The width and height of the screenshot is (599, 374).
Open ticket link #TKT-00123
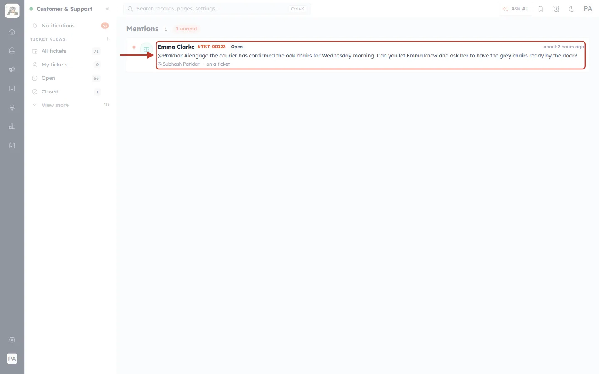pos(212,47)
